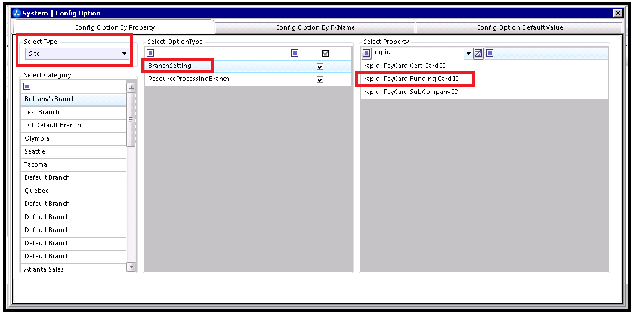Click the filter icon left of 'rapid' text
Viewport: 633px width, 315px height.
point(366,53)
